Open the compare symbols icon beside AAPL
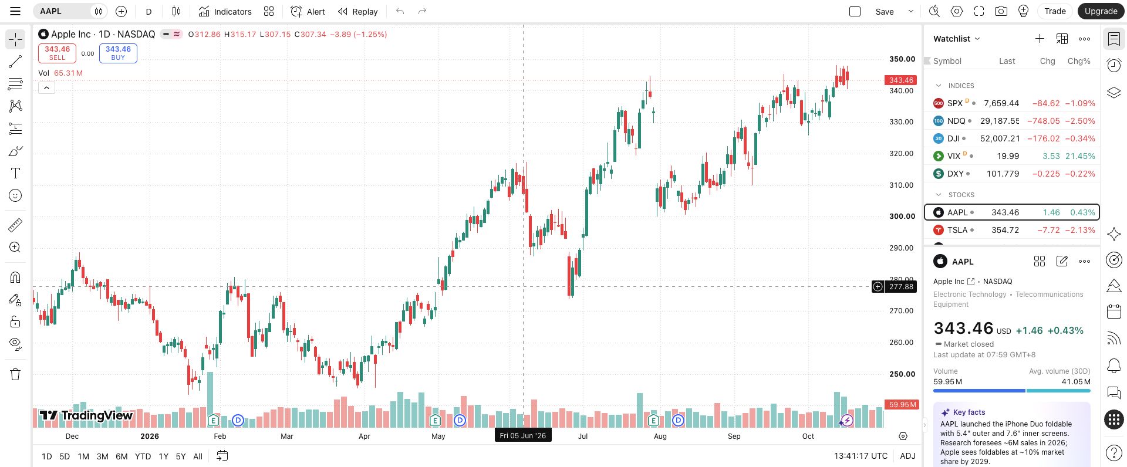Screen dimensions: 1127x467 click(121, 11)
